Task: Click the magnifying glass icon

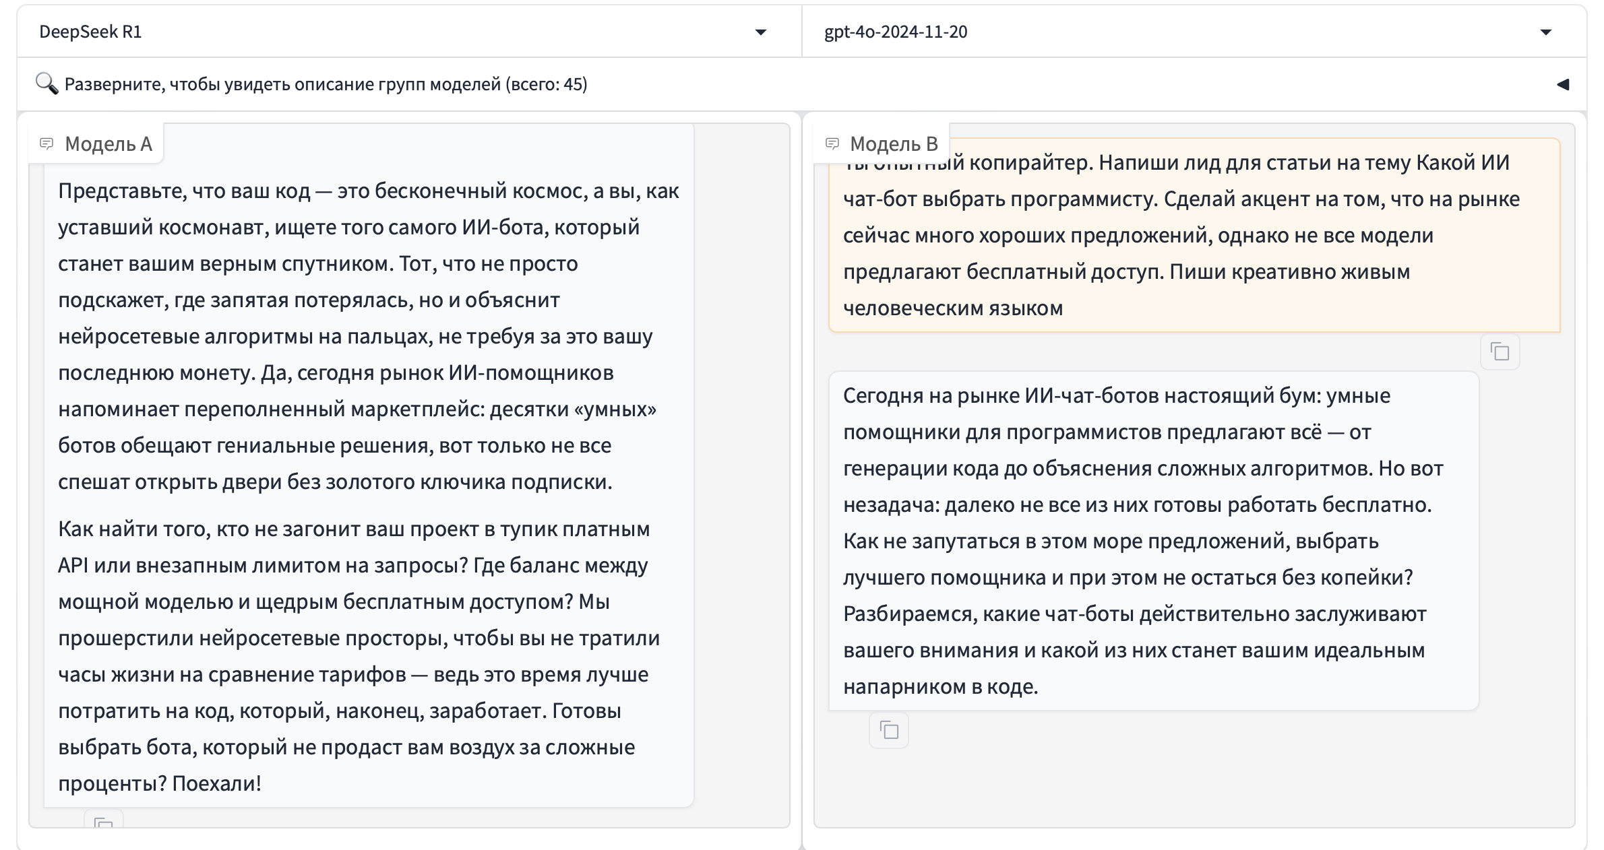Action: pos(47,84)
